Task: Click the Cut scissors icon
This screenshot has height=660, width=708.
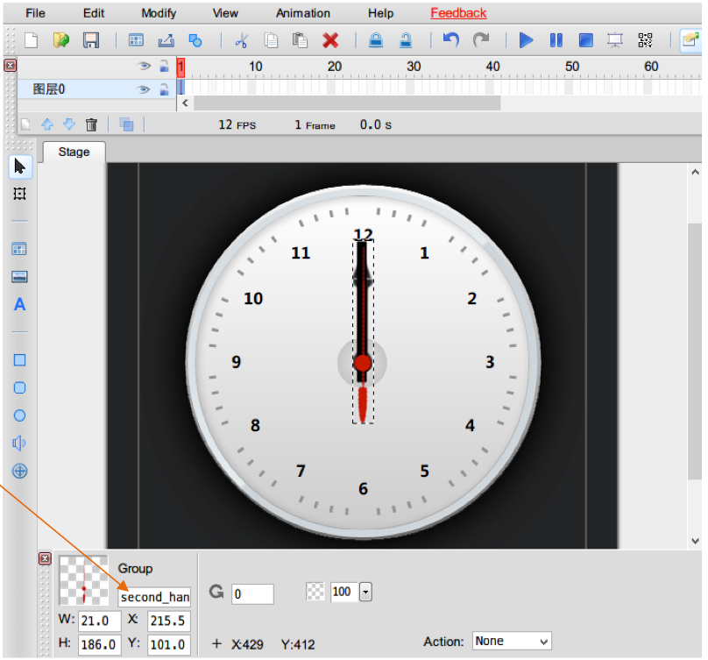Action: tap(242, 40)
